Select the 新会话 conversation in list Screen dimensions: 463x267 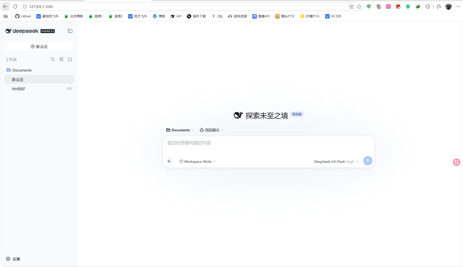(x=39, y=80)
